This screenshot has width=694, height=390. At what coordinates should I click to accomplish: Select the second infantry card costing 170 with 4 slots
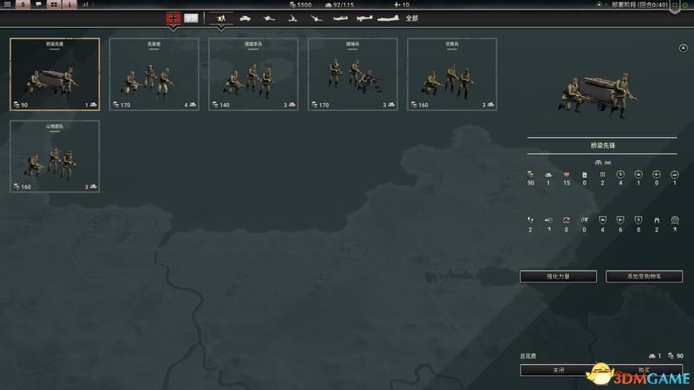click(154, 74)
